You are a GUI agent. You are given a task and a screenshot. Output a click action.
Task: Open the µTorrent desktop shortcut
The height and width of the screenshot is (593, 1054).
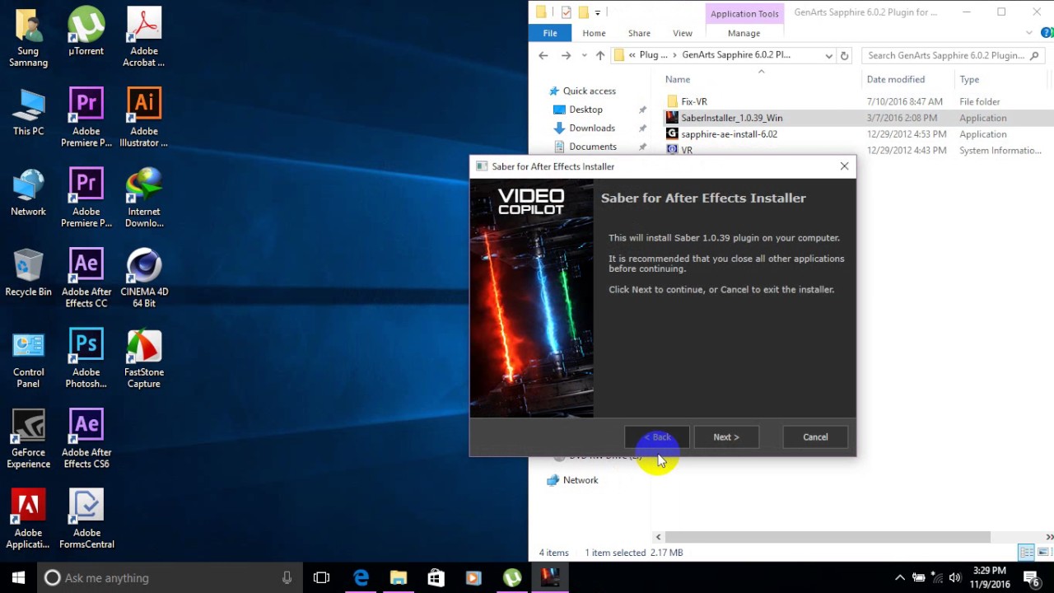tap(86, 31)
